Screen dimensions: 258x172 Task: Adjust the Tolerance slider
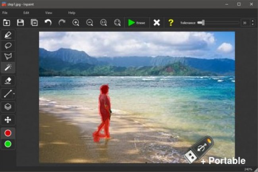point(202,23)
